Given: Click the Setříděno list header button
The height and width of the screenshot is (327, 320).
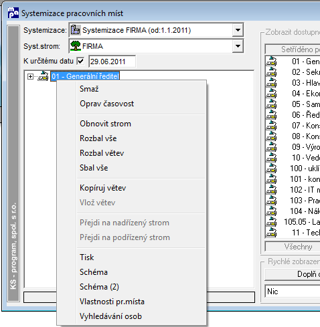Looking at the screenshot, I should click(x=293, y=49).
